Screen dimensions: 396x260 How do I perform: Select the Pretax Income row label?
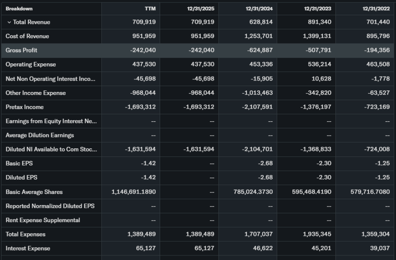pyautogui.click(x=24, y=107)
